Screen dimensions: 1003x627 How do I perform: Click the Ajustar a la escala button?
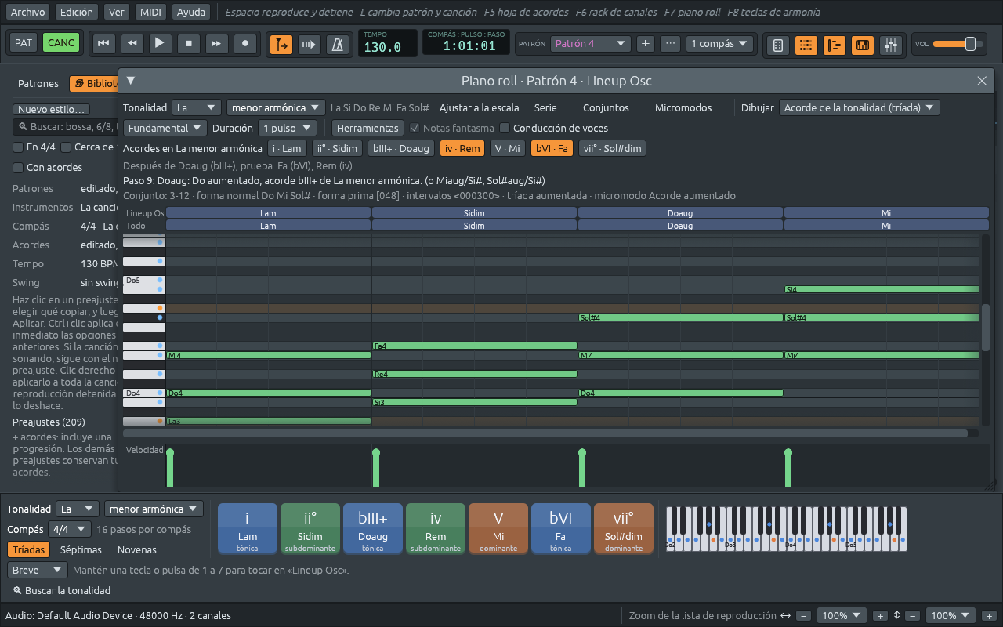coord(479,108)
